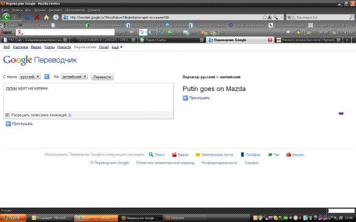Close the Переводчик Google tab with red X
This screenshot has height=222, width=356.
pos(270,40)
